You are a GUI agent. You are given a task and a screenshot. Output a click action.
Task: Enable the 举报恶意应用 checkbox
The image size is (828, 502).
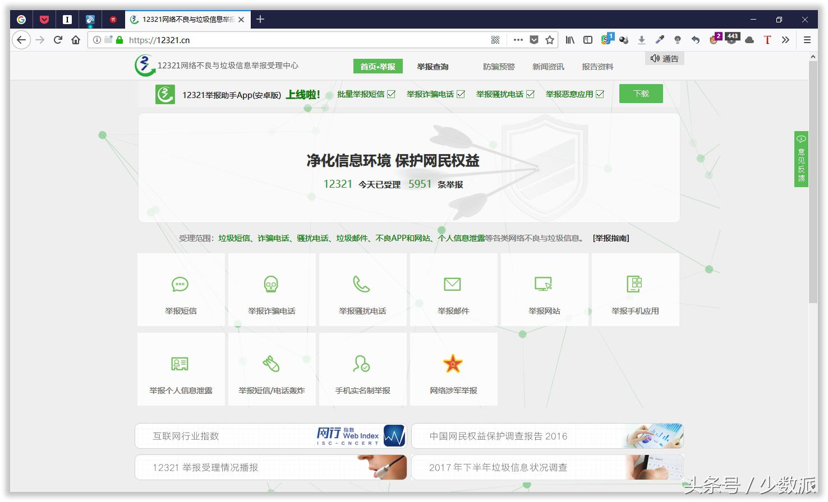[600, 94]
